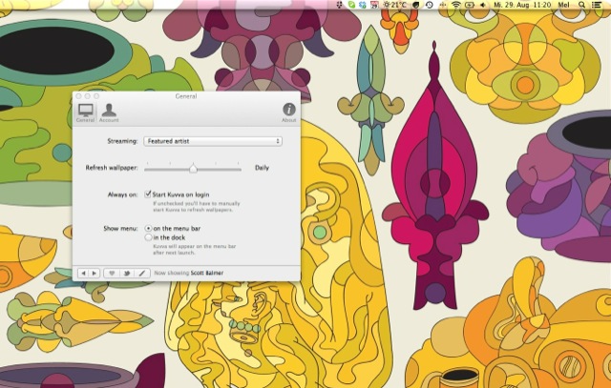611x388 pixels.
Task: Switch to the Account tab
Action: [x=109, y=112]
